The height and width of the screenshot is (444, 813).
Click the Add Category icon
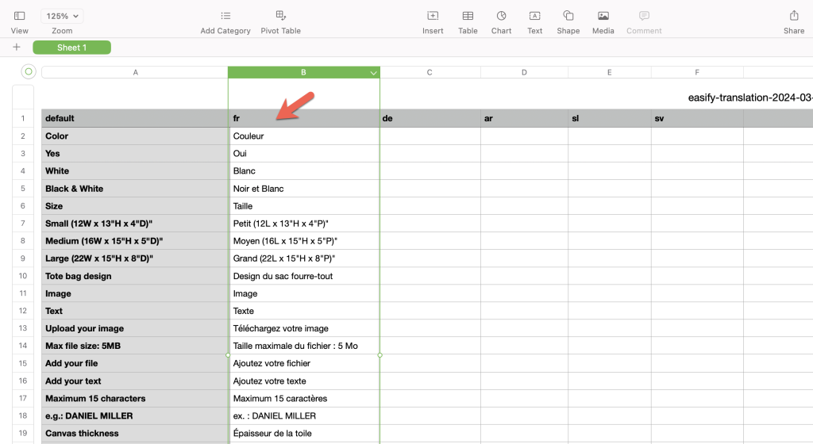[x=225, y=16]
